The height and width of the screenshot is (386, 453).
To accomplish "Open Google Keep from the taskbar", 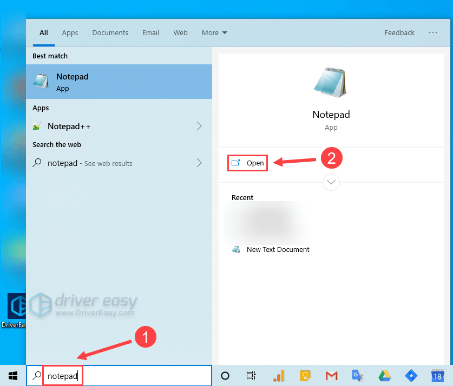I will point(305,376).
